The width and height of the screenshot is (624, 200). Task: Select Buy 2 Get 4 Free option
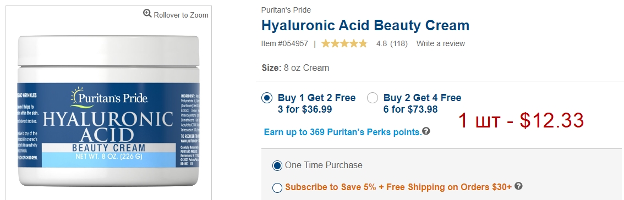point(373,98)
